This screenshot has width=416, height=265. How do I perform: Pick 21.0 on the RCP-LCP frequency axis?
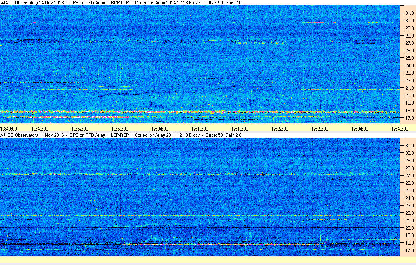click(x=409, y=88)
